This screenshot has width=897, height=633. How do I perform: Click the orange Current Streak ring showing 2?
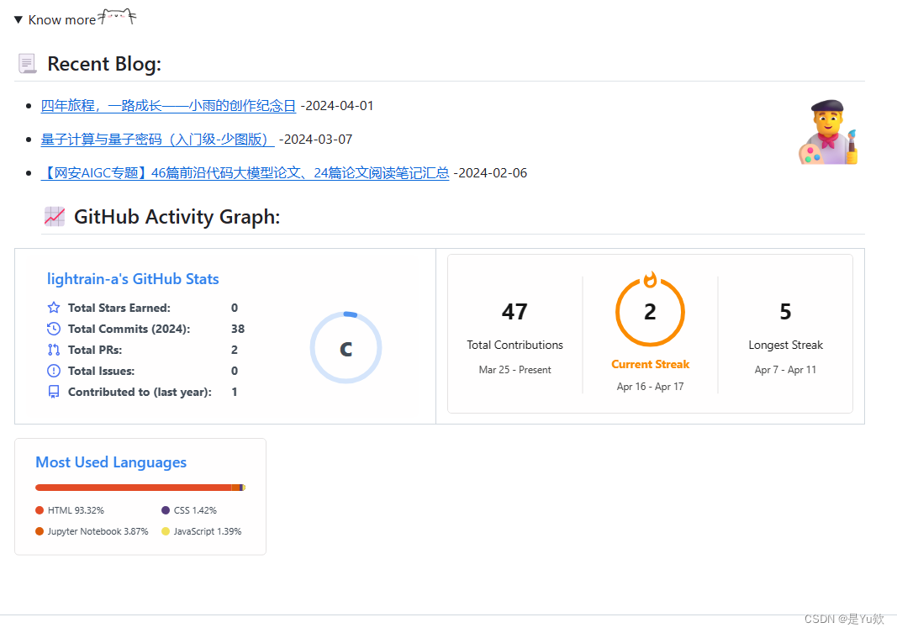pos(650,312)
